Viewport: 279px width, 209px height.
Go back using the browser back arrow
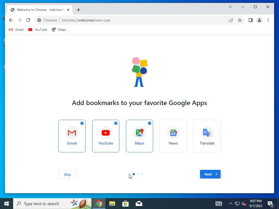pyautogui.click(x=11, y=20)
